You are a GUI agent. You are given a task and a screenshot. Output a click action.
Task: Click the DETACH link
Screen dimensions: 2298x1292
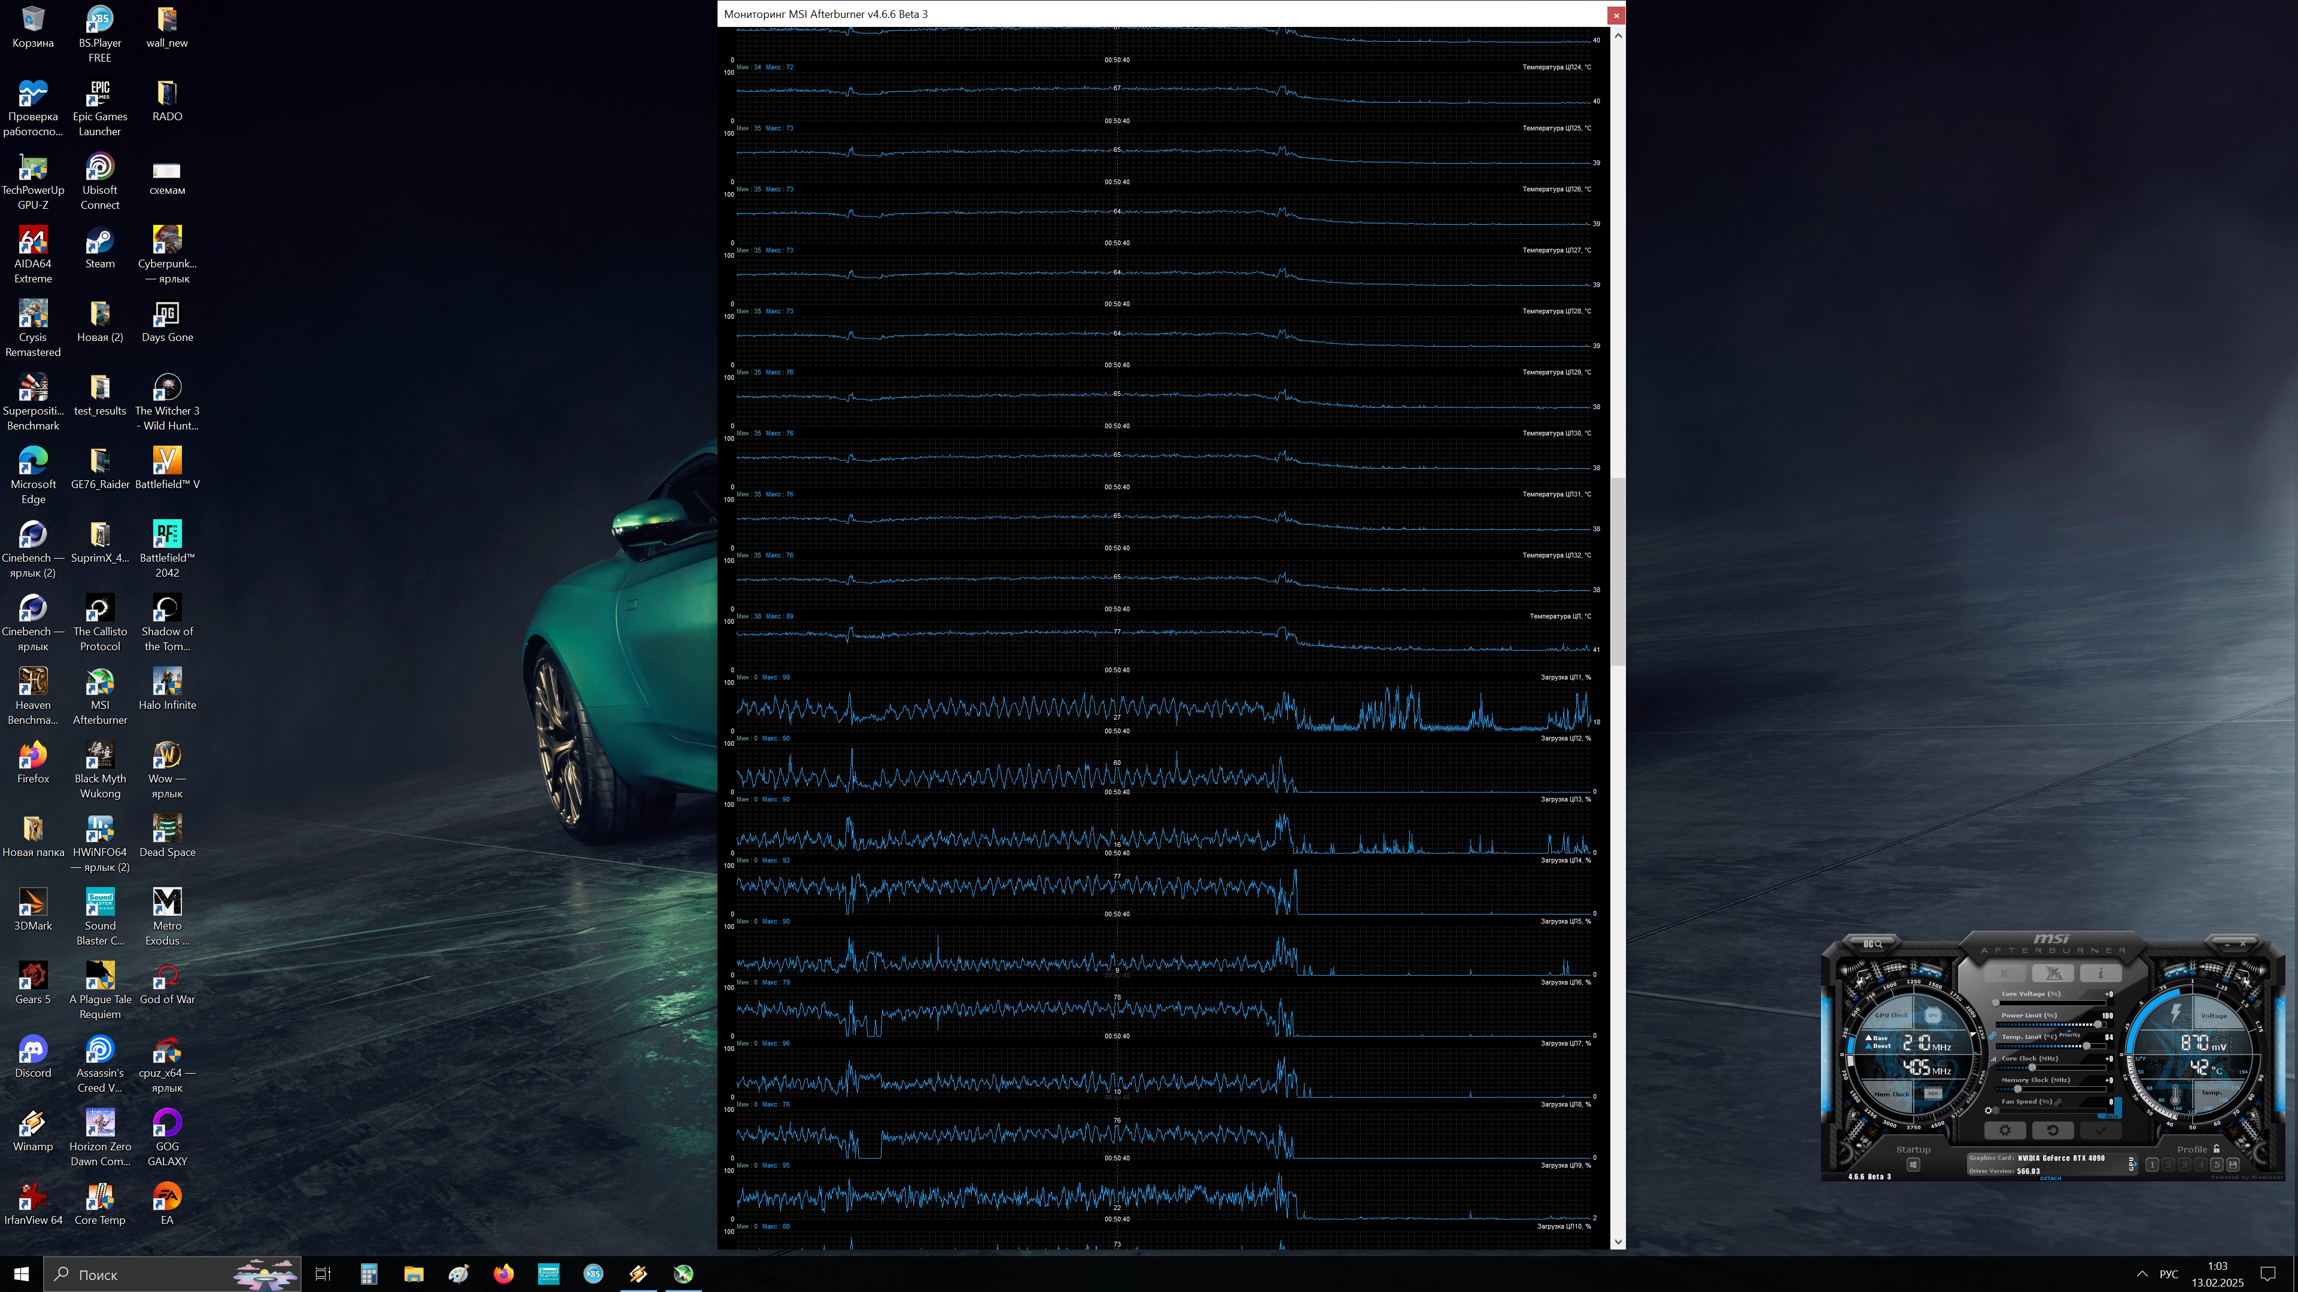(2051, 1179)
